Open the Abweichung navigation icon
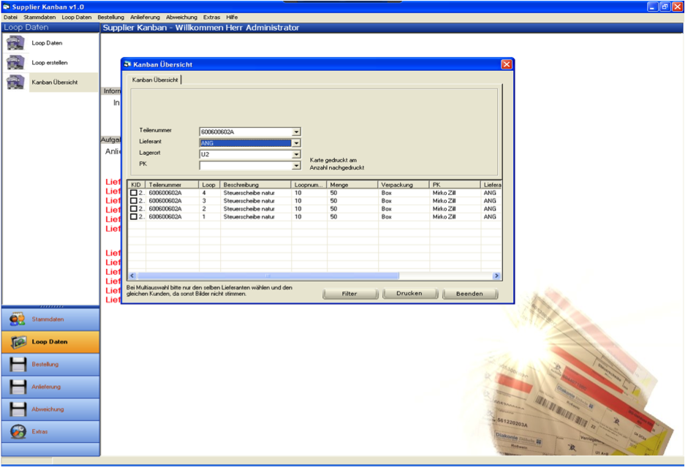Viewport: 685px width, 467px height. (18, 409)
